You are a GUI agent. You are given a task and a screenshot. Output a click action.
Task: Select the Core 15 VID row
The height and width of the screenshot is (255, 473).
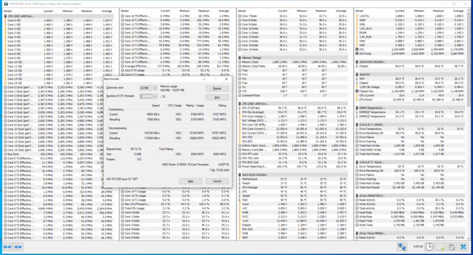click(58, 83)
